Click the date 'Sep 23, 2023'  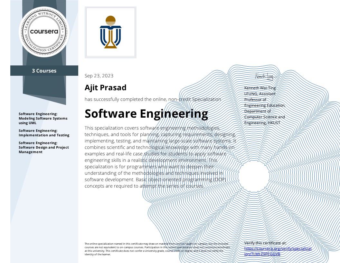[99, 76]
